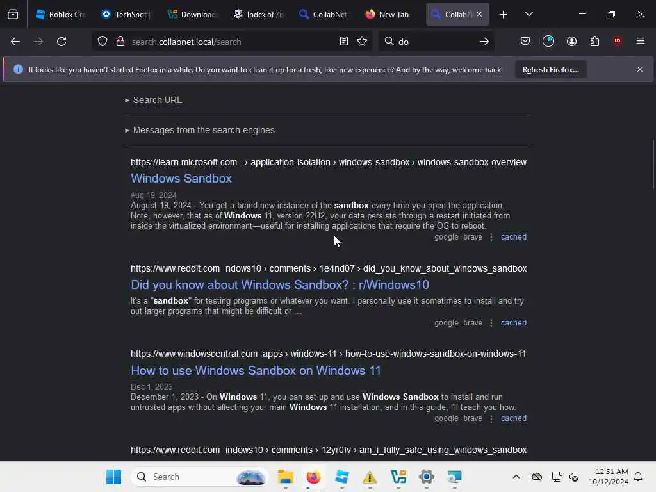Switch to the Downloads tab
The width and height of the screenshot is (656, 492).
click(193, 14)
